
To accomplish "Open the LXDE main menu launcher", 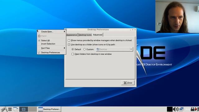I will 4,109.
